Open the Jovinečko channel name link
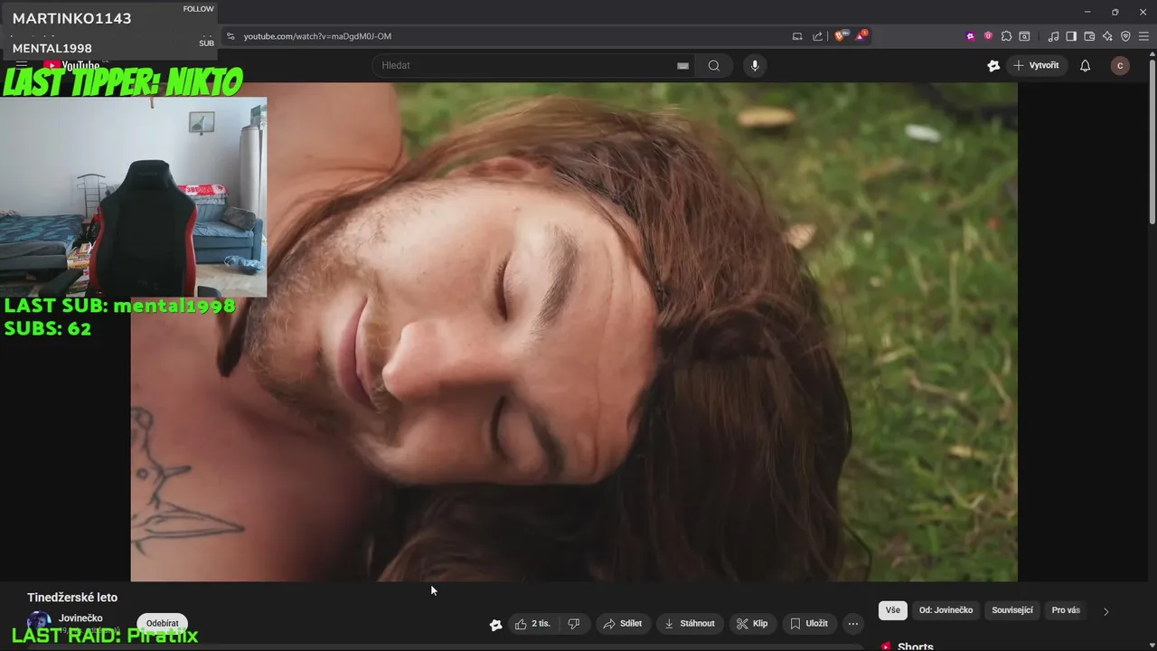Screen dimensions: 1157x651 80,618
